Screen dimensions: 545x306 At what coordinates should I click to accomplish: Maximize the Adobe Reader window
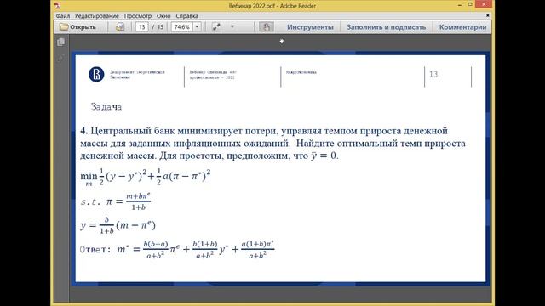(470, 4)
